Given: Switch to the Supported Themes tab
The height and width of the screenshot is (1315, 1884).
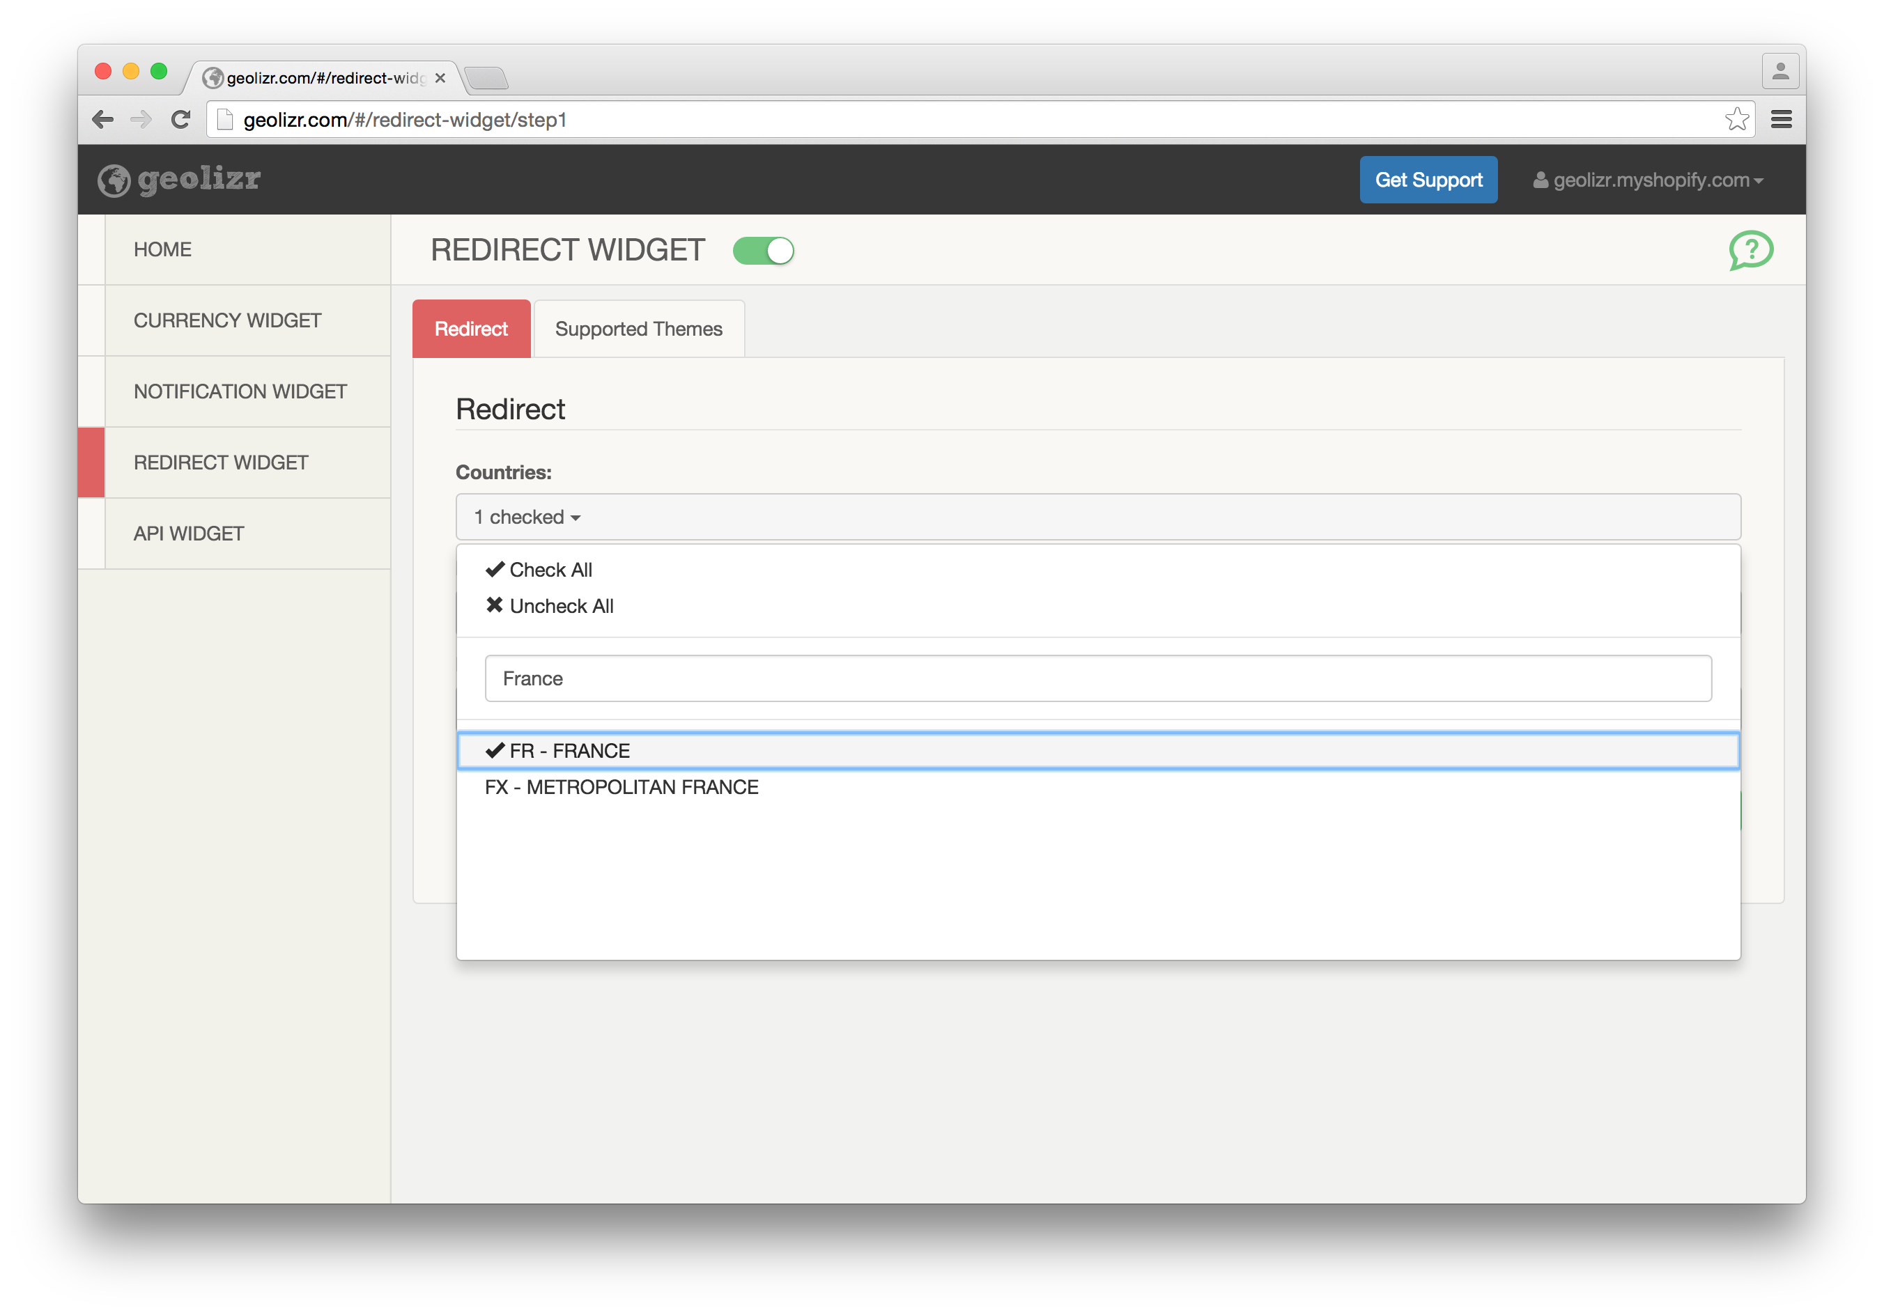Looking at the screenshot, I should pyautogui.click(x=638, y=329).
